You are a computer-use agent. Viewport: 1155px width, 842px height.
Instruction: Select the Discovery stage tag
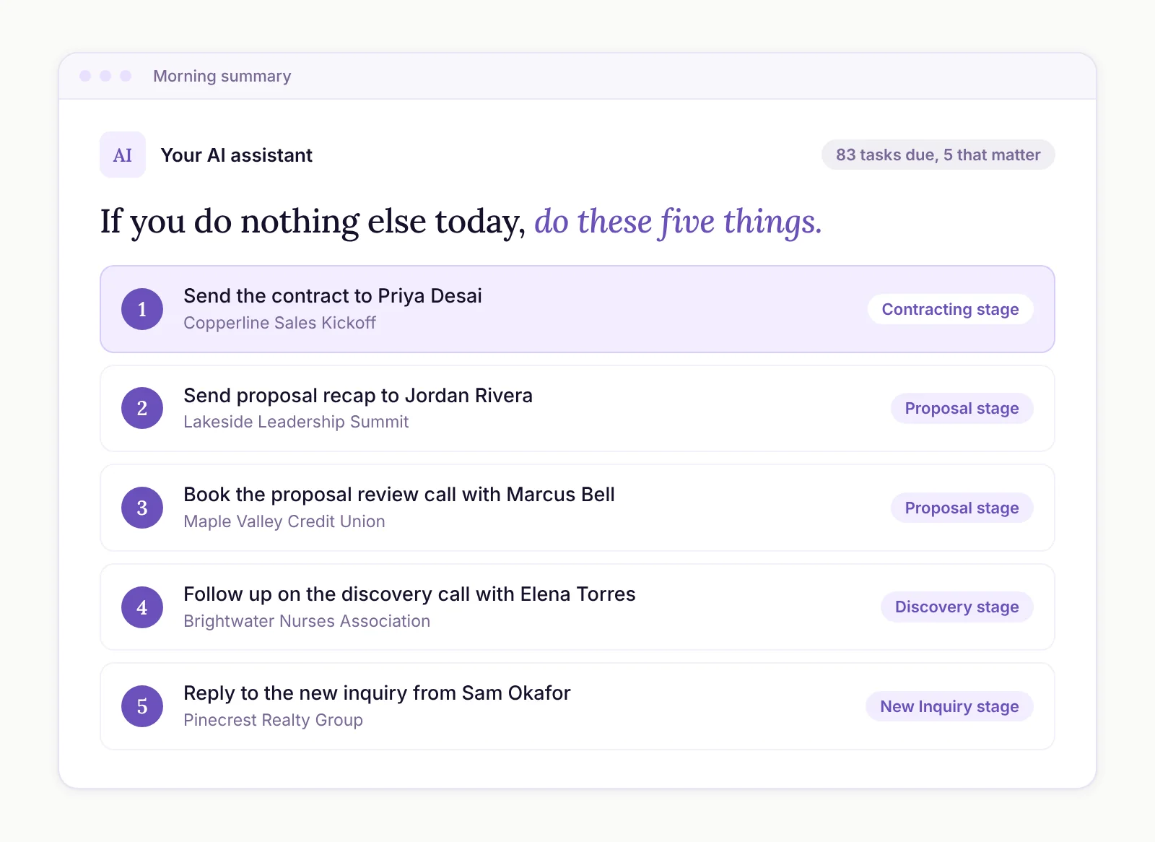(x=956, y=607)
